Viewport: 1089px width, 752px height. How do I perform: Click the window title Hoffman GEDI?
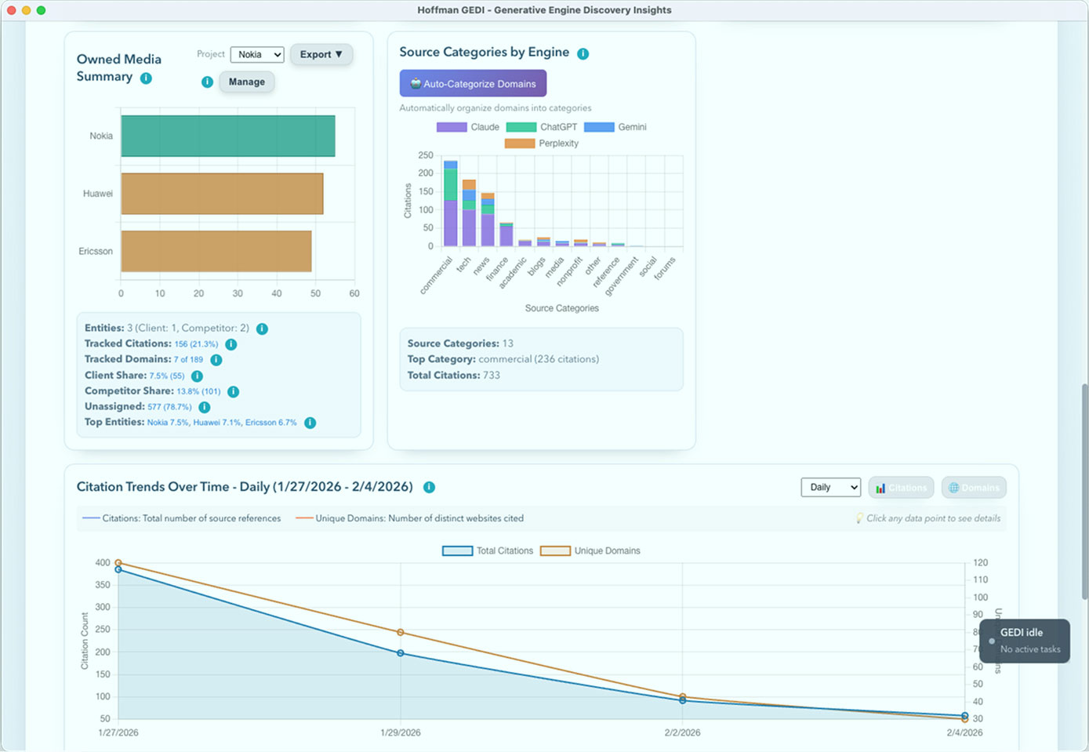(x=544, y=10)
